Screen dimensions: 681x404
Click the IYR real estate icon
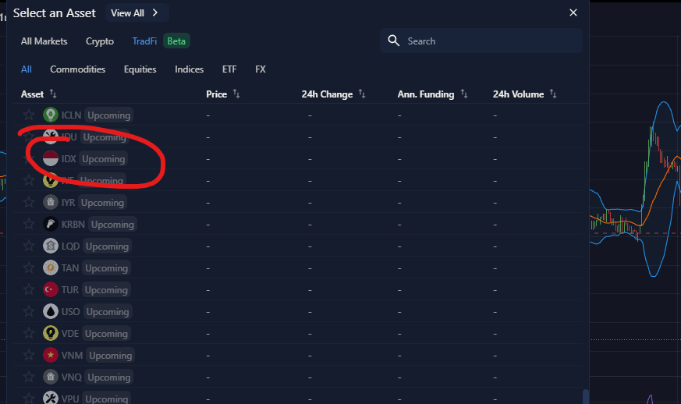(x=51, y=202)
